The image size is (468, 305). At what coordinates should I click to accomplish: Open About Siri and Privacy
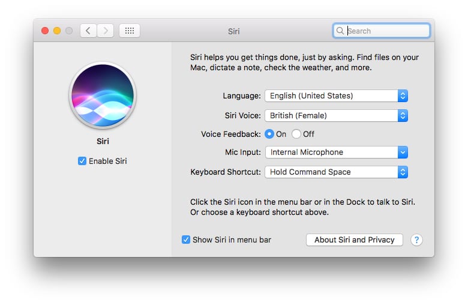coord(354,240)
